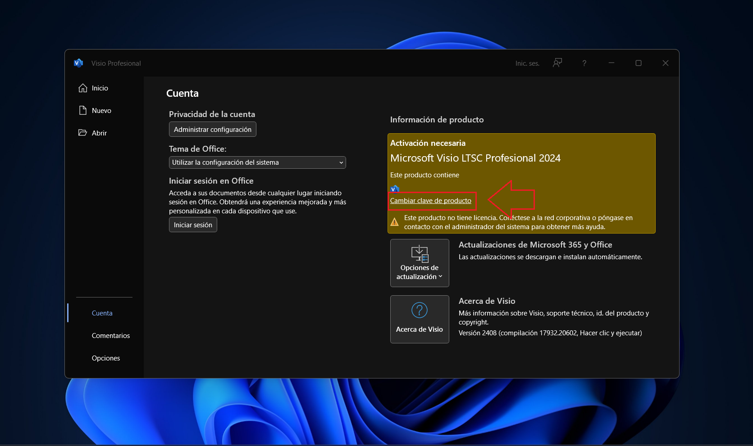The height and width of the screenshot is (446, 753).
Task: Click the Administrar configuración button
Action: coord(213,130)
